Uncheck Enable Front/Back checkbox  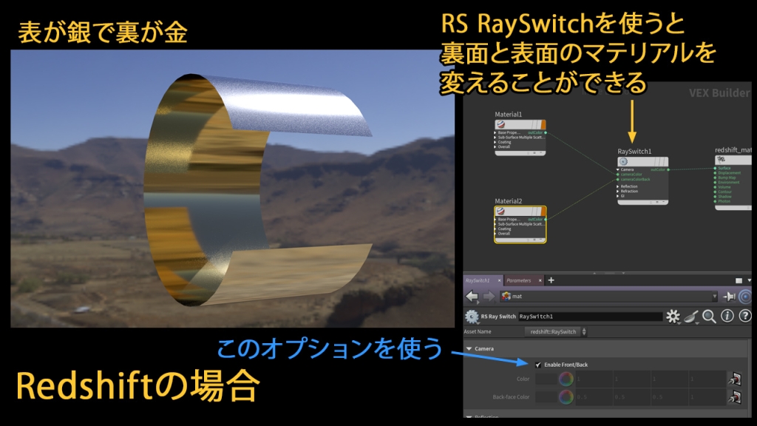[x=537, y=365]
